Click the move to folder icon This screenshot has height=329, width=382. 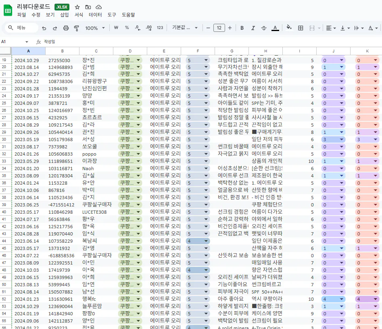(88, 7)
